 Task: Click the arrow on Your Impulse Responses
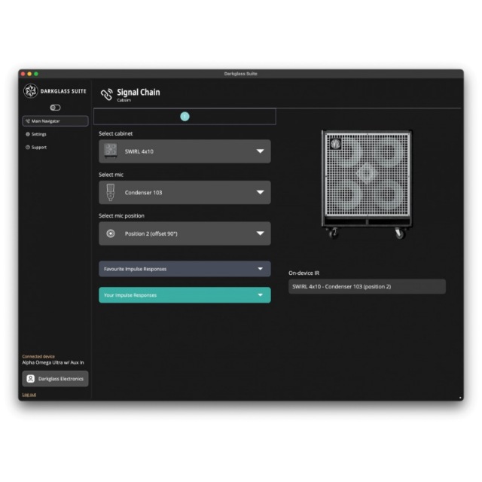261,295
